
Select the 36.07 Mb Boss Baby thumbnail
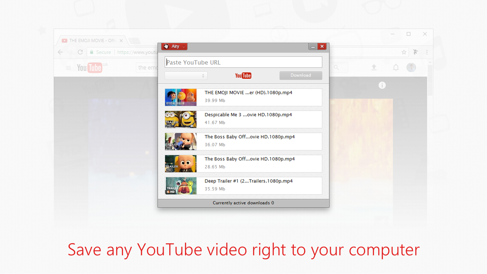(x=181, y=141)
